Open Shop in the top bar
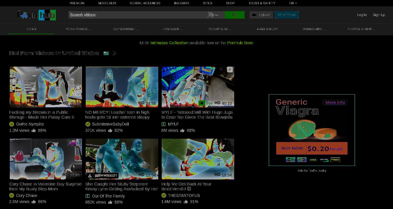The image size is (393, 209). click(x=230, y=3)
